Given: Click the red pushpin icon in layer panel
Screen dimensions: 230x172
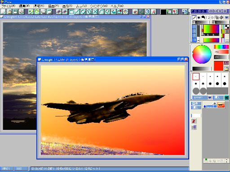Looking at the screenshot, I should (194, 121).
